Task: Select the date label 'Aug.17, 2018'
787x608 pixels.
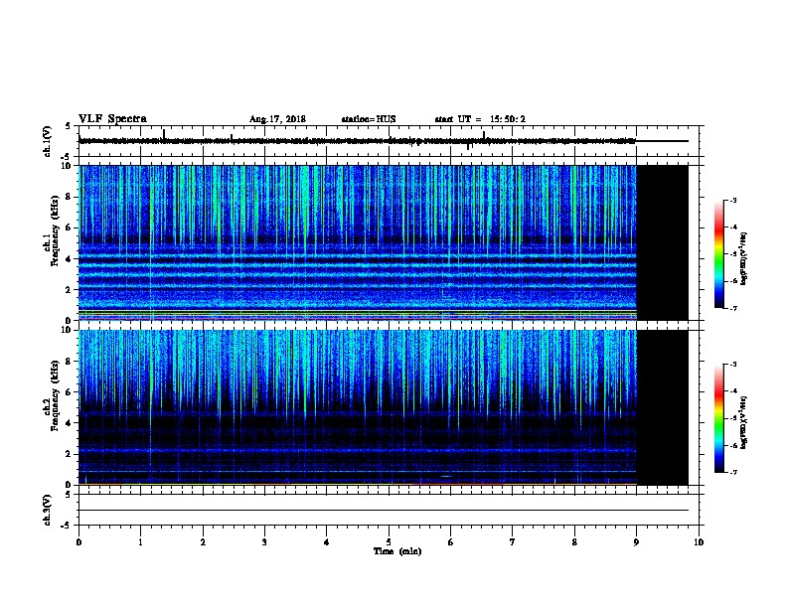Action: (277, 119)
